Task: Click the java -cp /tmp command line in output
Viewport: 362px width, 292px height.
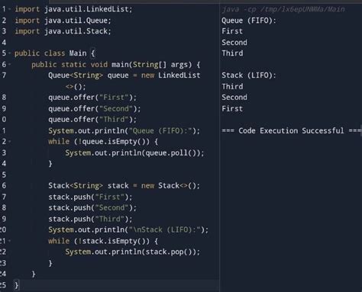Action: [x=283, y=9]
